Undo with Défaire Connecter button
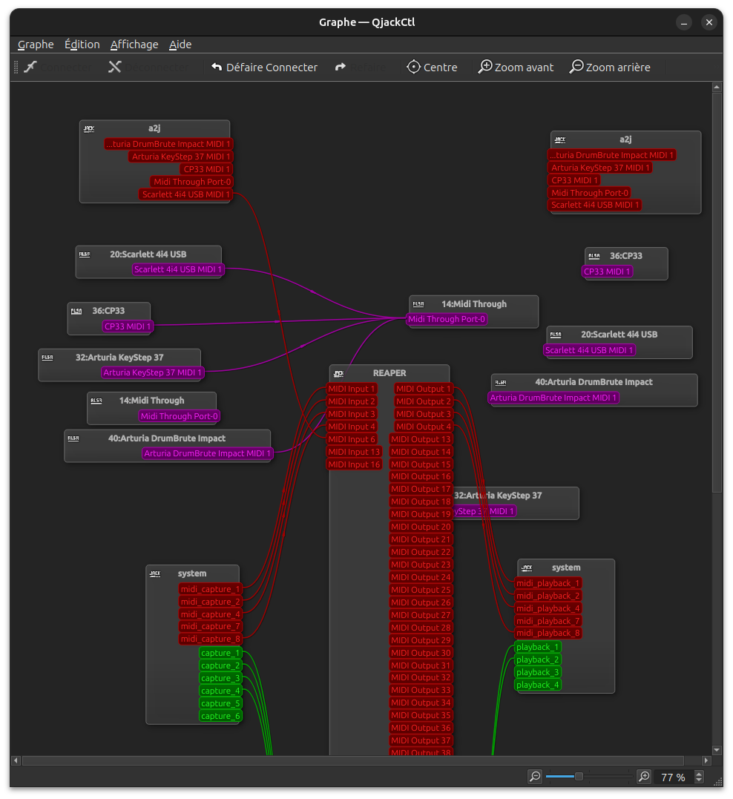The image size is (733, 799). coord(264,68)
